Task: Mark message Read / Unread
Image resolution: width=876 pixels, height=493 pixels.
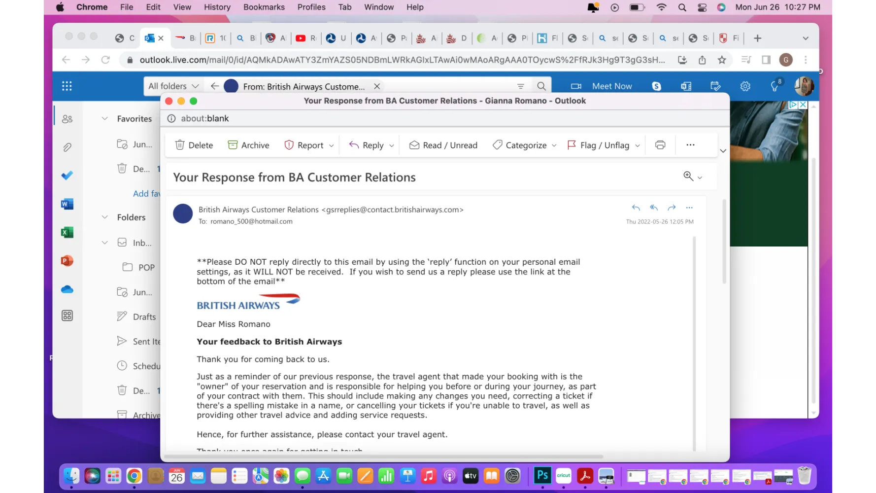Action: [443, 145]
